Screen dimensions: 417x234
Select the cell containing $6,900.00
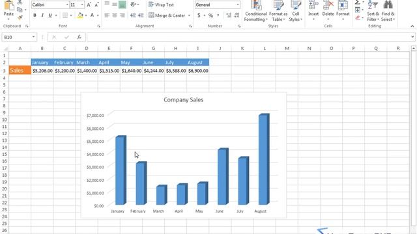(198, 71)
